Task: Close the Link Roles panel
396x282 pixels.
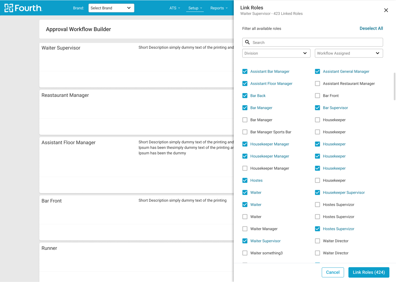Action: 386,10
